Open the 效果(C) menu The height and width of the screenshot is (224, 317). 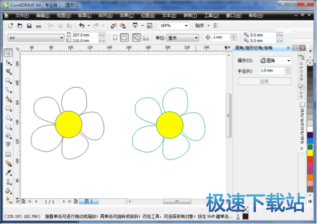(x=126, y=15)
